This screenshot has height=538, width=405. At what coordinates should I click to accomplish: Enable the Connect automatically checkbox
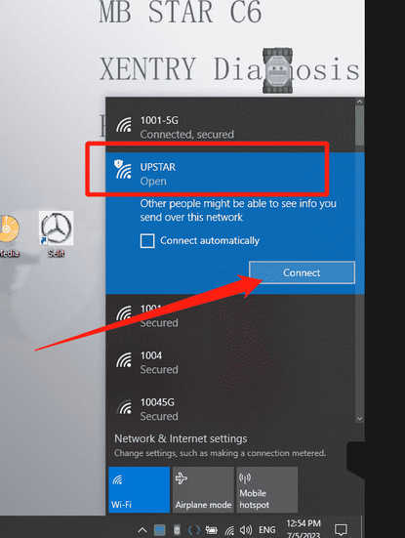click(x=147, y=240)
